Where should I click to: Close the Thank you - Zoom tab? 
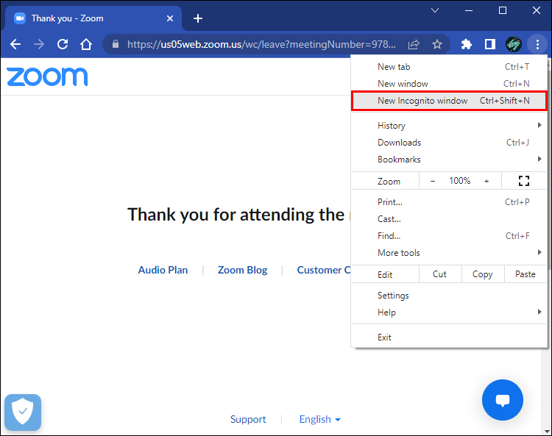tap(170, 18)
